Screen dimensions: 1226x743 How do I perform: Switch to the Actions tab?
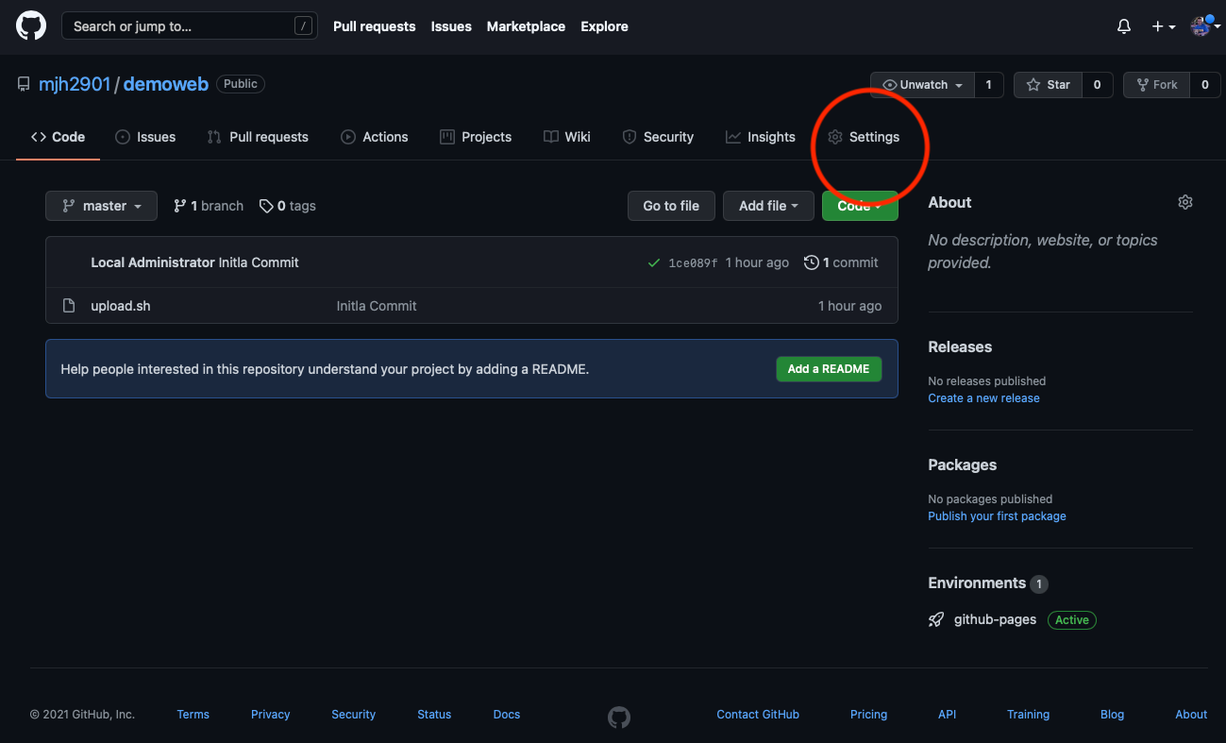pos(375,137)
